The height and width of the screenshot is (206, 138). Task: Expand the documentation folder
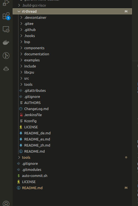pos(21,54)
